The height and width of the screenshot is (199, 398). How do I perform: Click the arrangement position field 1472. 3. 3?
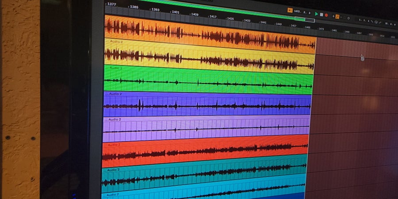[x=302, y=12]
